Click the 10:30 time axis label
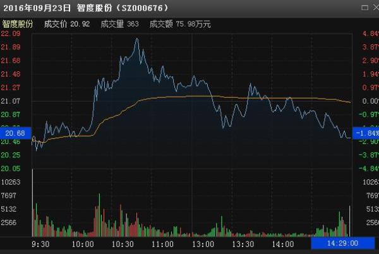Viewport: 379px width, 254px height. 123,244
